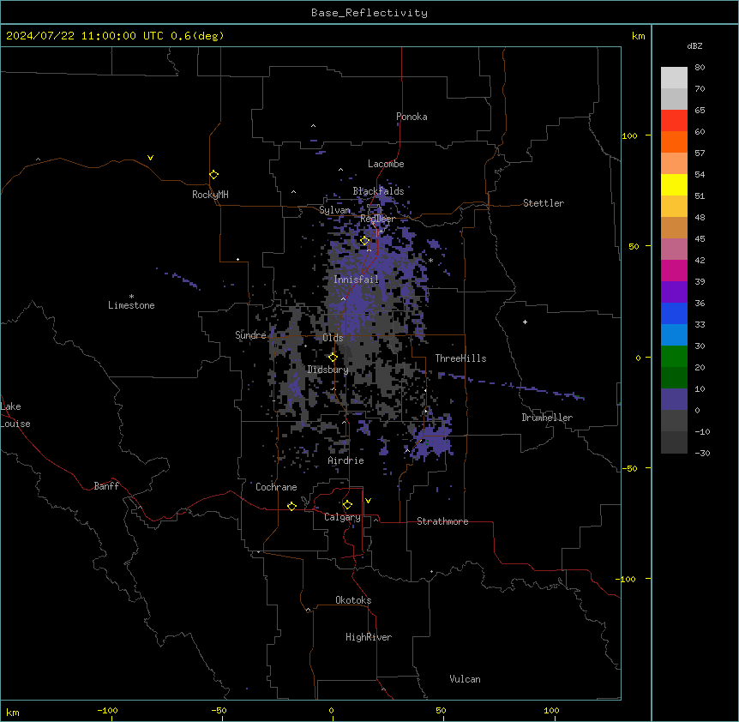
Task: Click the km unit label at bottom left
Action: pyautogui.click(x=13, y=713)
